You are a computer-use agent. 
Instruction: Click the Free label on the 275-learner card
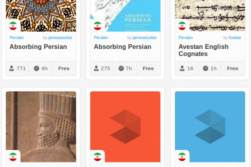[148, 68]
